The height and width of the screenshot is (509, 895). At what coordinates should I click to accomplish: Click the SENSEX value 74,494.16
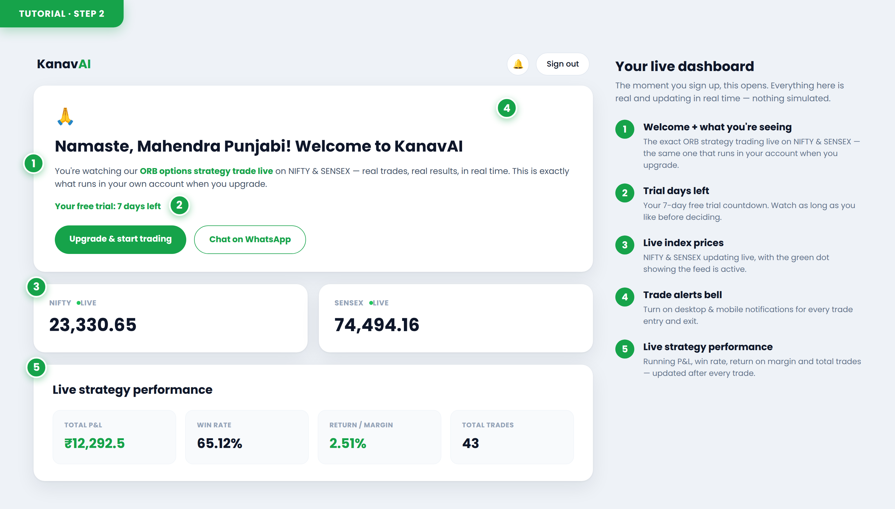point(377,325)
